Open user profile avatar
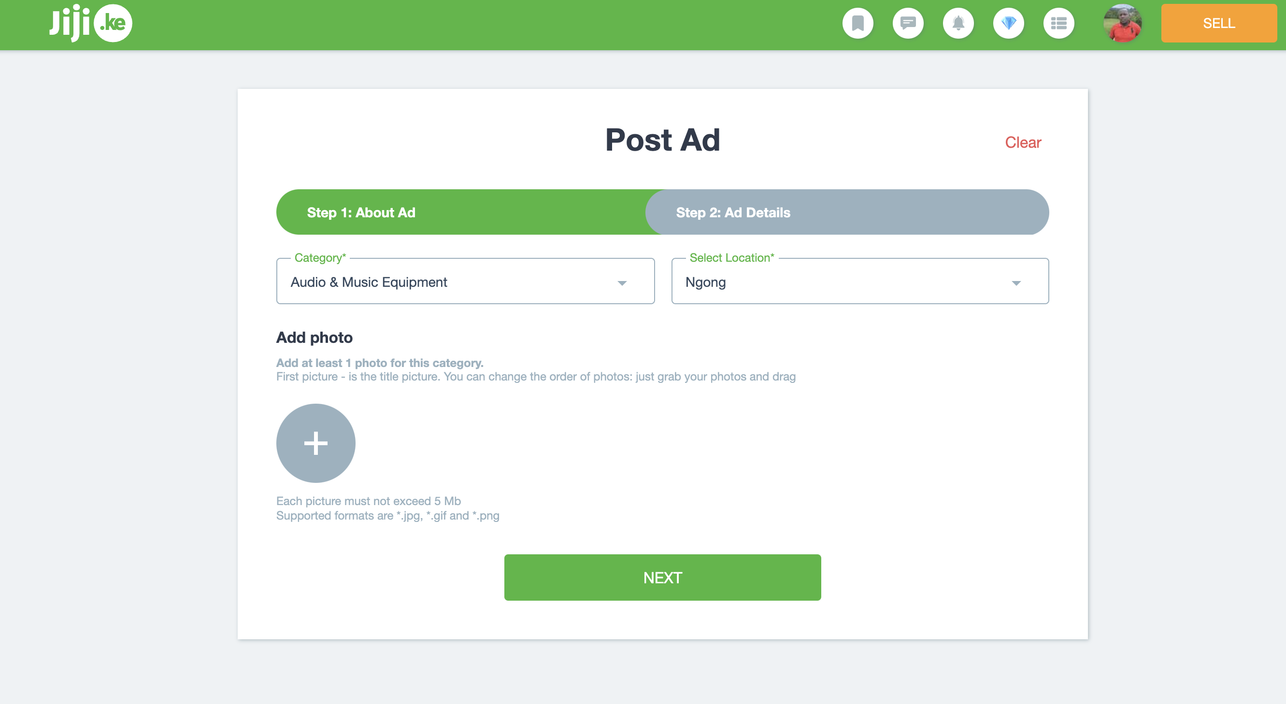This screenshot has height=704, width=1286. pyautogui.click(x=1122, y=23)
